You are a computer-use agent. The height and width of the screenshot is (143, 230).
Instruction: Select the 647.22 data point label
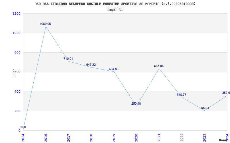click(x=91, y=65)
